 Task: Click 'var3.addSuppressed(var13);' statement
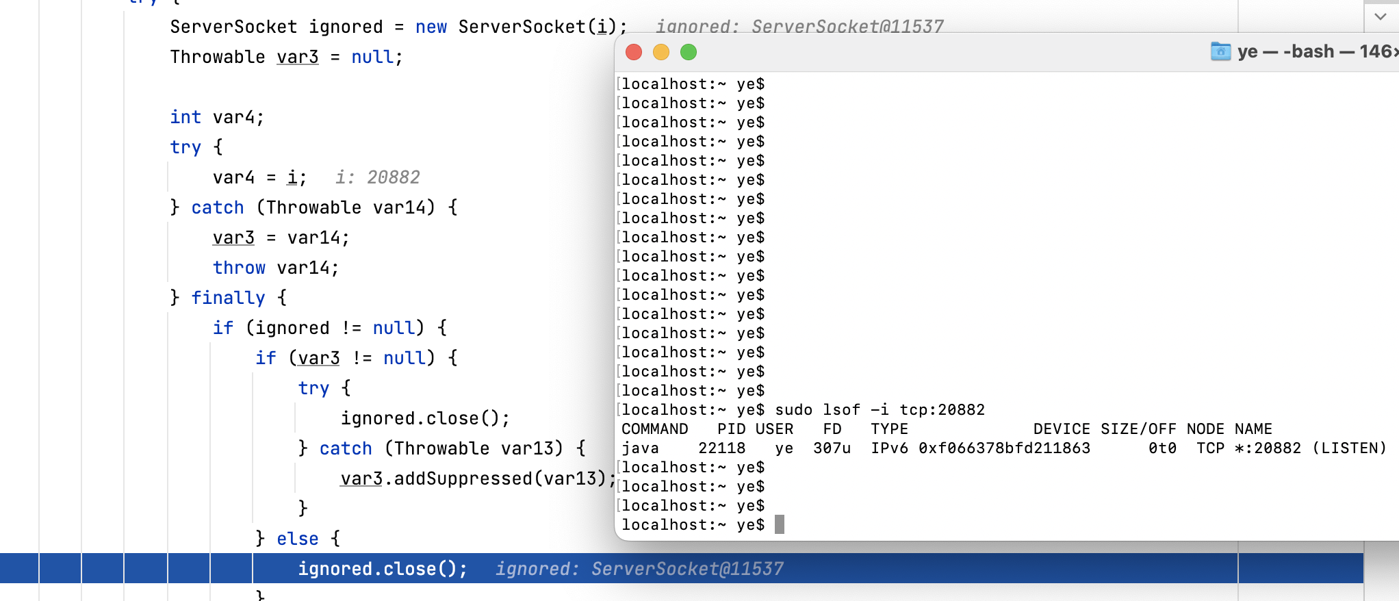478,478
